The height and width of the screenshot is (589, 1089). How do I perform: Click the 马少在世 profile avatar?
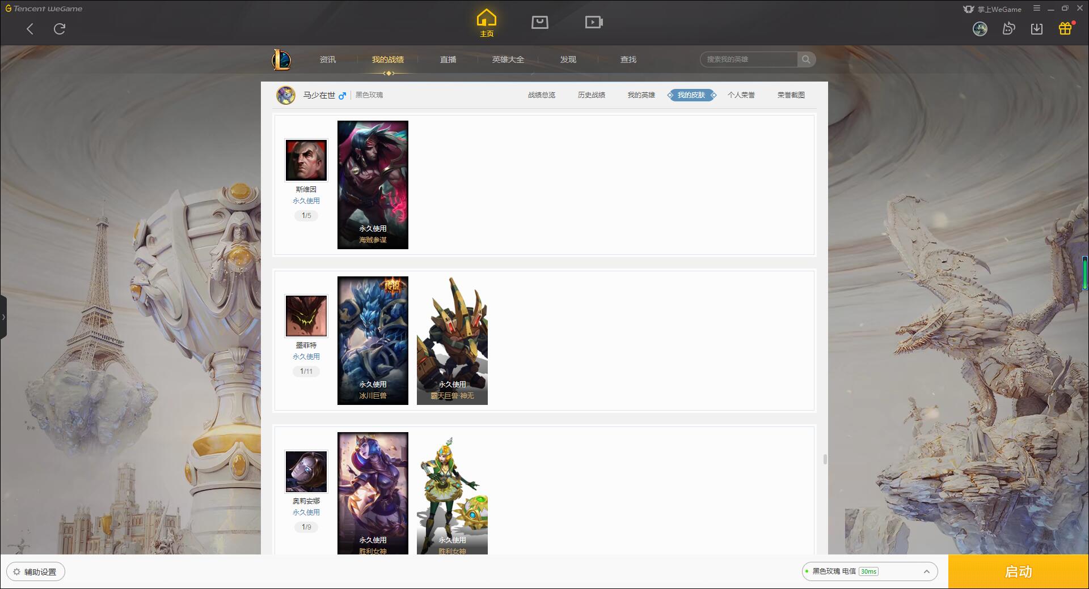[x=286, y=95]
